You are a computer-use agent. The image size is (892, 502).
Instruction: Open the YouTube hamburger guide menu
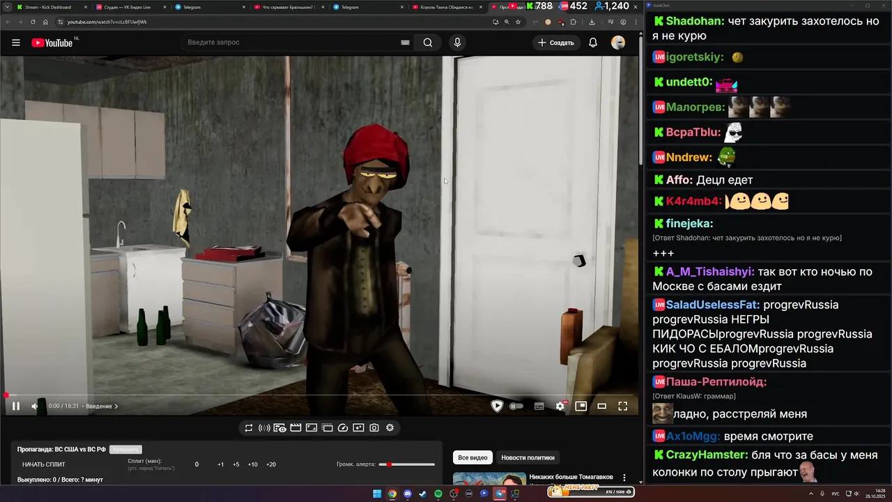click(x=15, y=43)
